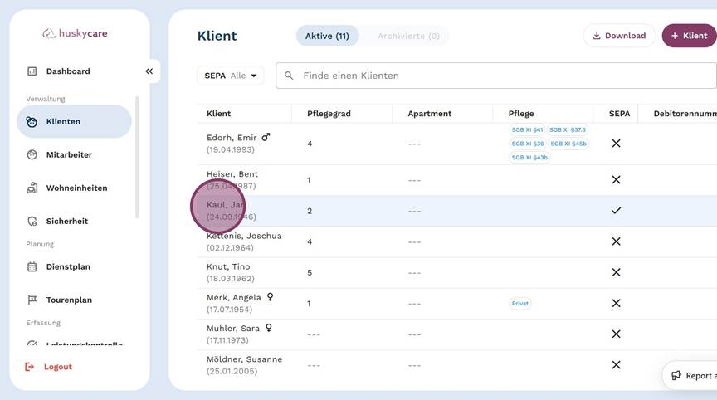Click SEPA cross icon in Heiser, Bent row

pos(616,179)
